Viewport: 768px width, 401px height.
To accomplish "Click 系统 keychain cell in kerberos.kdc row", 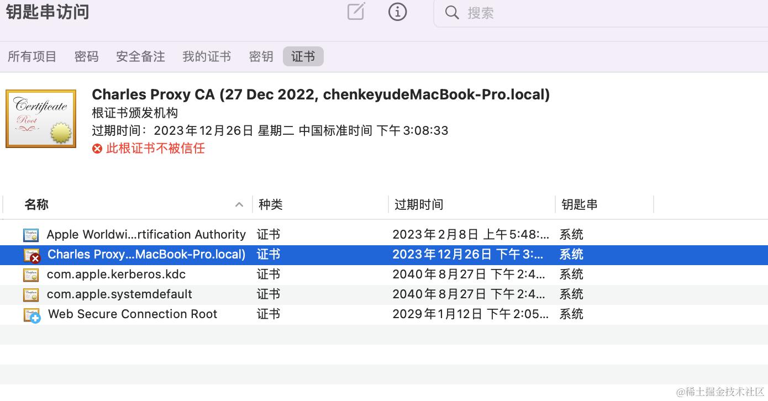I will pos(571,274).
